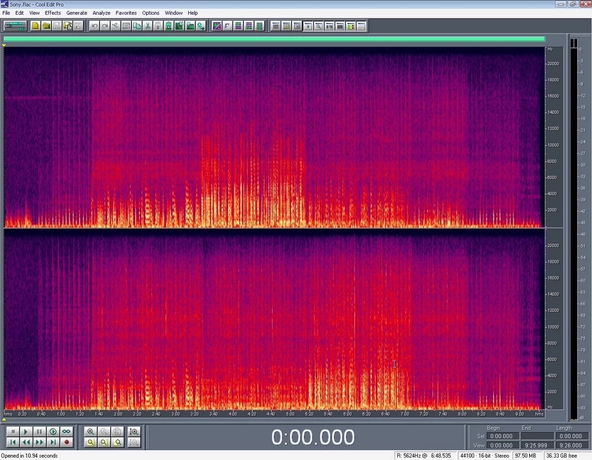Viewport: 592px width, 460px height.
Task: Expand the Generate menu
Action: (76, 13)
